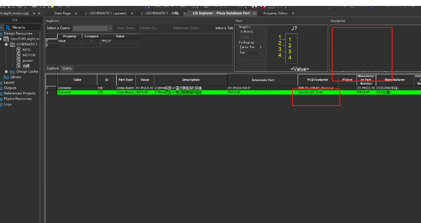
Task: Close the SCHEMATIC1 : 光耦 tab
Action: (x=185, y=13)
